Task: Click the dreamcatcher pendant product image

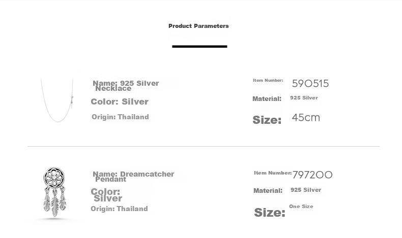Action: tap(54, 192)
